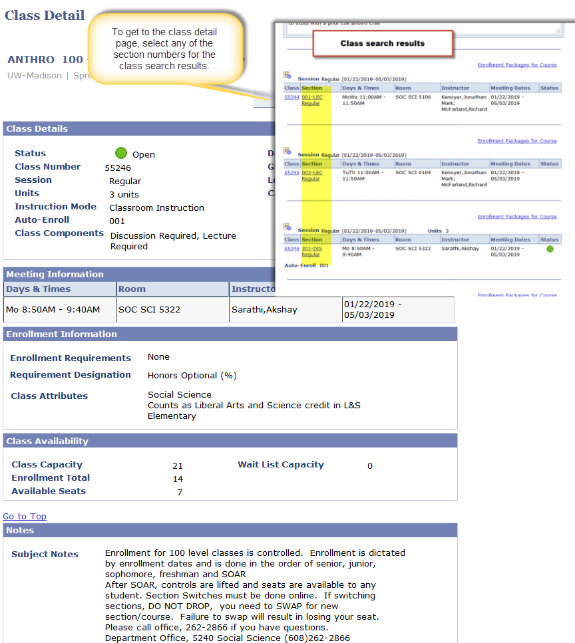The image size is (575, 643).
Task: Click Auto-Enroll 001 text in search results
Action: 307,265
